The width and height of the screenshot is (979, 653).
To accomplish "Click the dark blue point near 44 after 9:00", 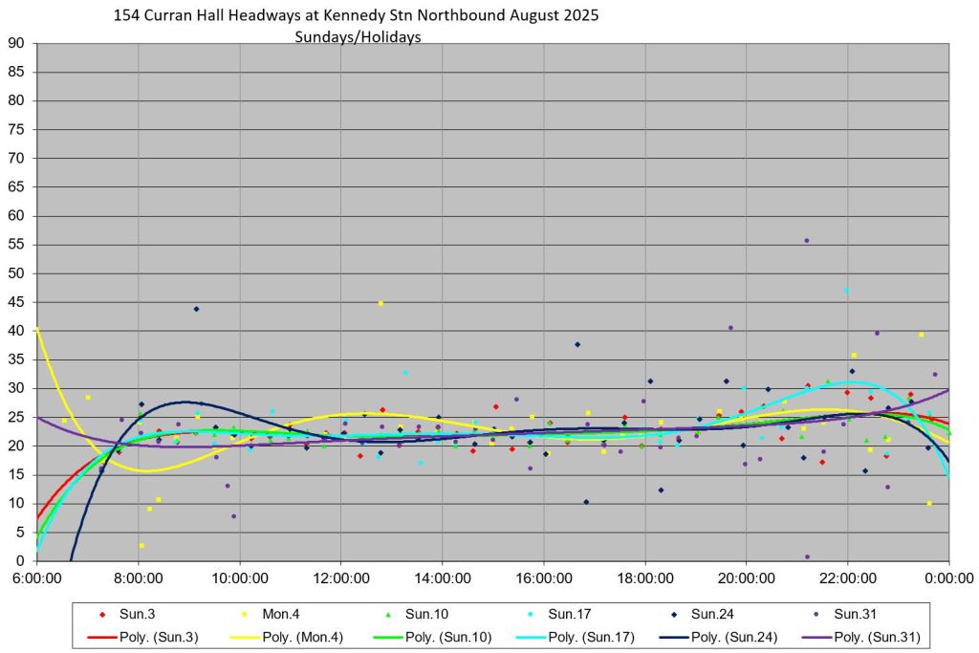I will click(196, 309).
